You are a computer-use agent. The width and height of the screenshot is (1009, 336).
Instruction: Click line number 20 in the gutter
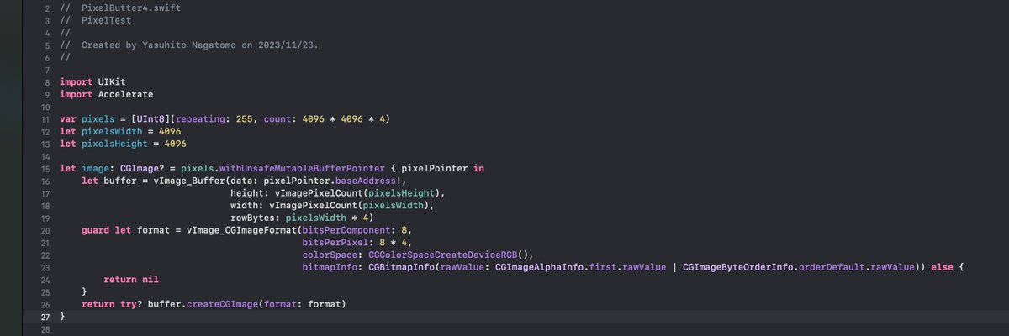[x=45, y=229]
